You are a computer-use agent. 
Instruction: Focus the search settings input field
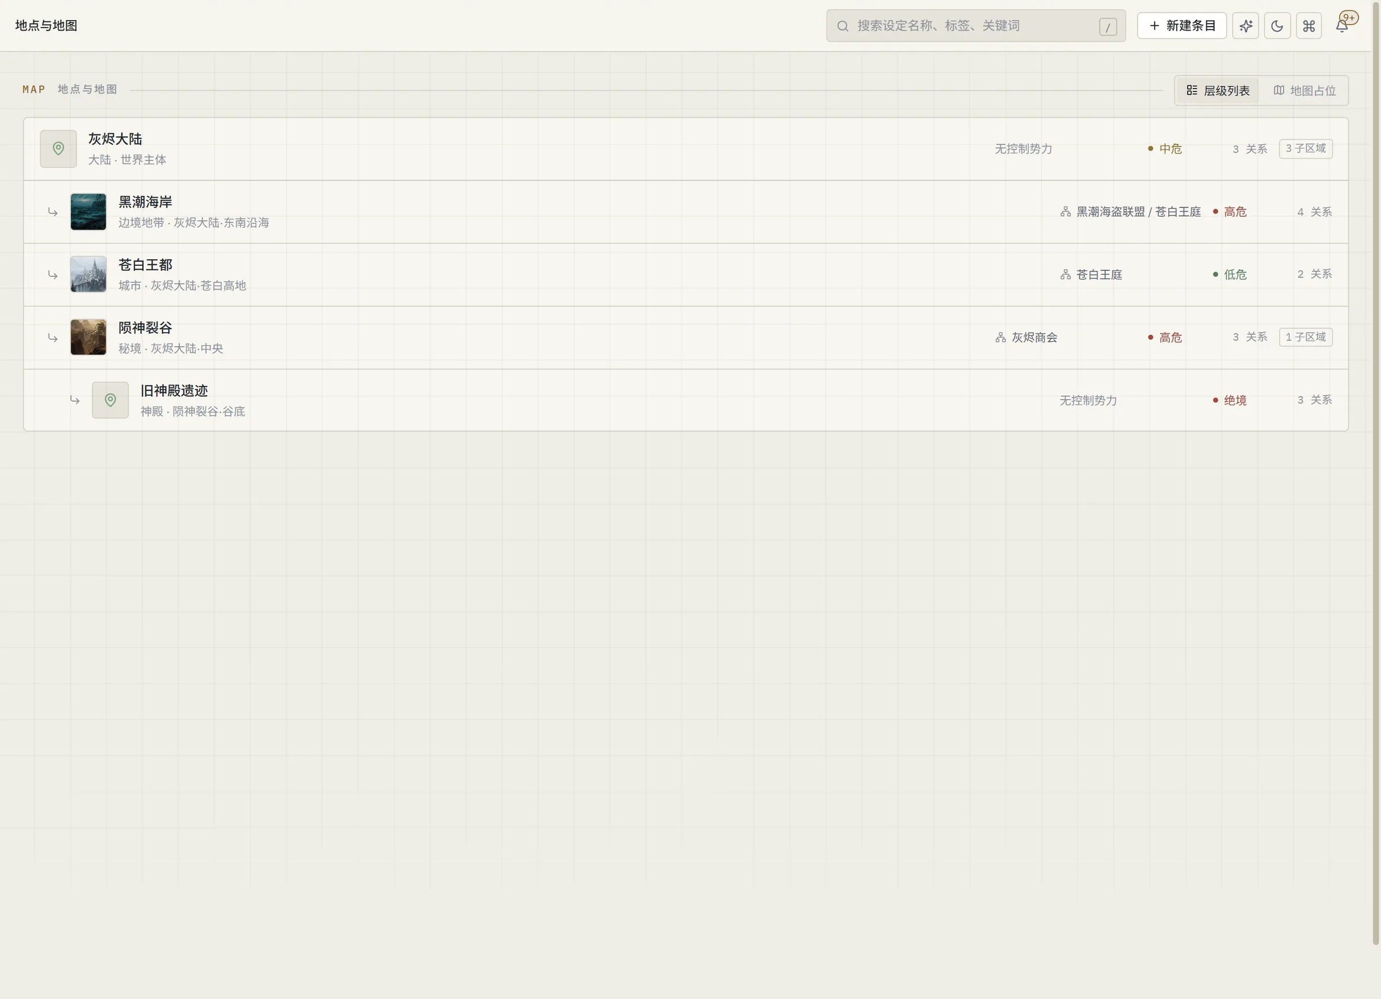975,25
